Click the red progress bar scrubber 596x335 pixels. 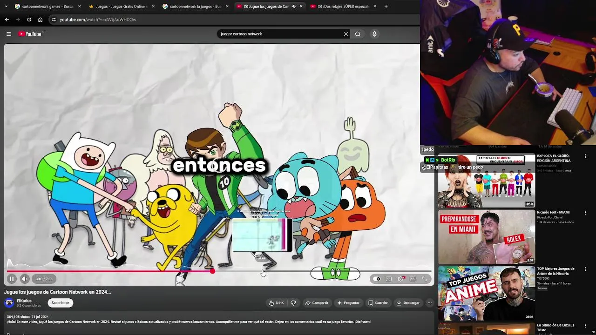click(212, 271)
